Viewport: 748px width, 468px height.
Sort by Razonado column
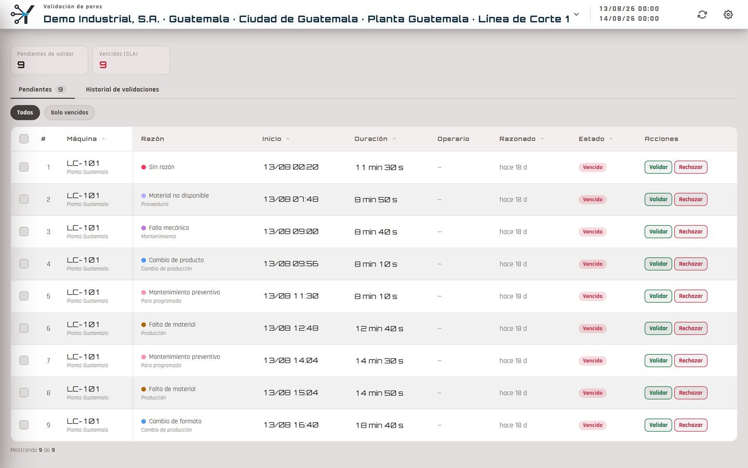click(x=522, y=139)
